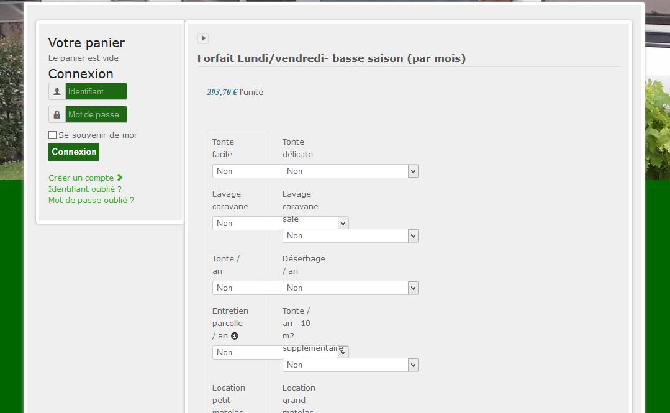Click the user icon beside Identifiant field
The height and width of the screenshot is (413, 670).
pos(57,91)
